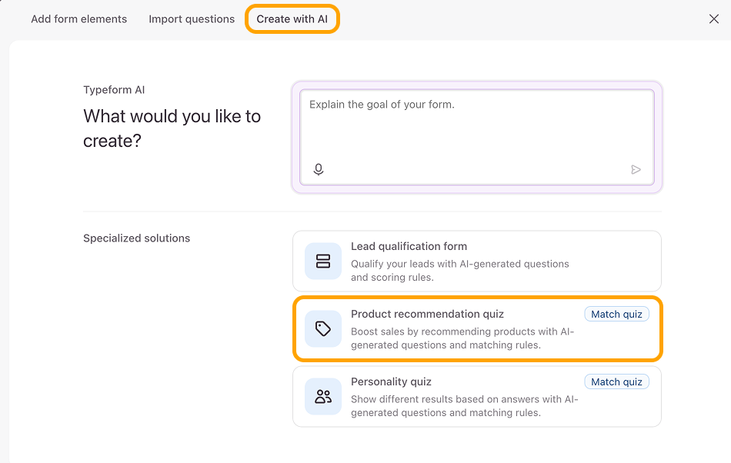Focus the 'Explain the goal of your form' field

[x=476, y=127]
